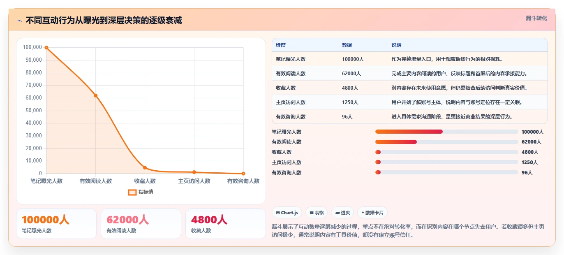
Task: Click the lightning icon beside the page title
Action: [x=20, y=21]
